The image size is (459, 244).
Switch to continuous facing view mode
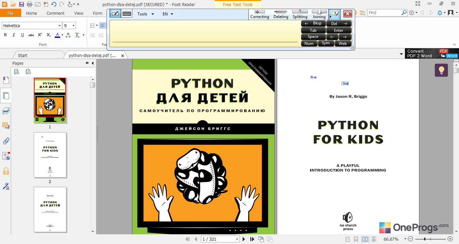tap(374, 239)
